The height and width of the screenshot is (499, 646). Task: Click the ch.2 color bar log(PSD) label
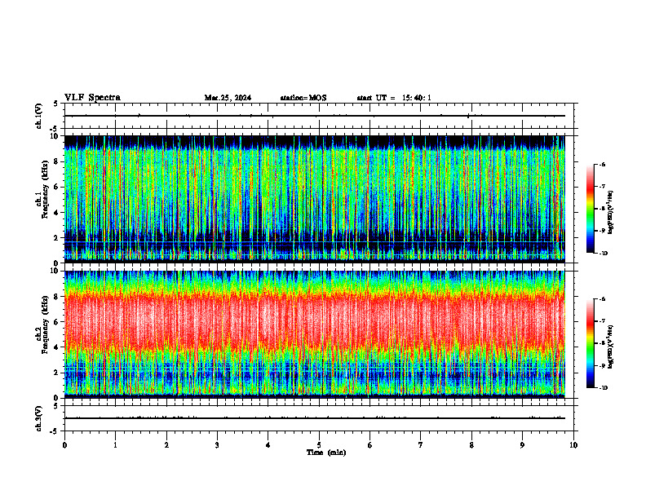tap(611, 347)
